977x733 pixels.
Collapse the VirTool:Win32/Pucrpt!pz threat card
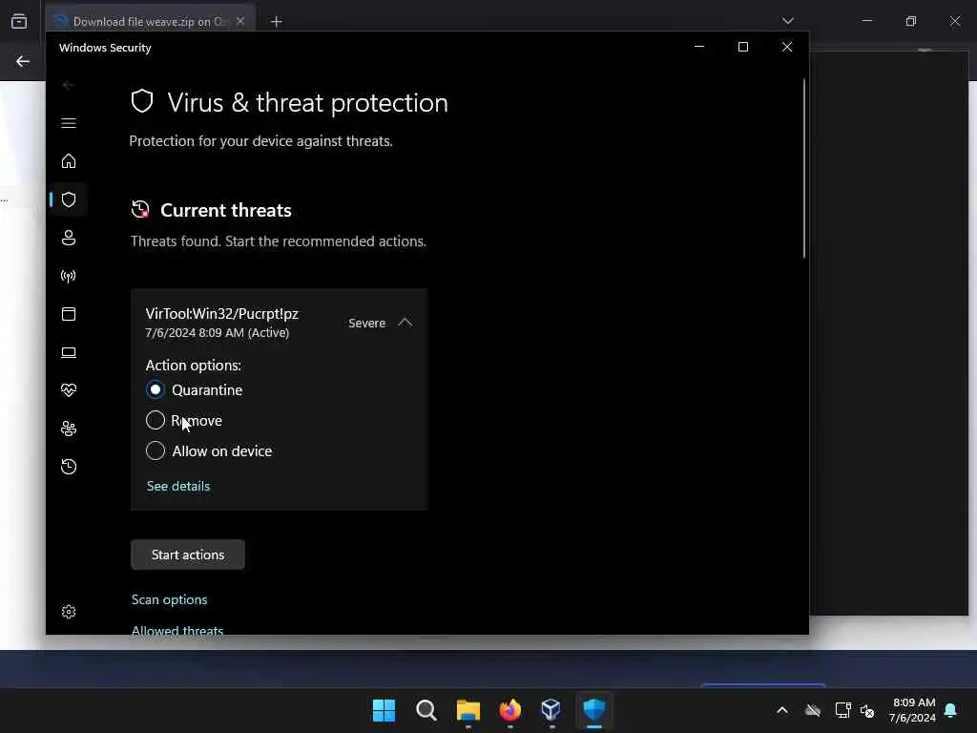[x=405, y=323]
